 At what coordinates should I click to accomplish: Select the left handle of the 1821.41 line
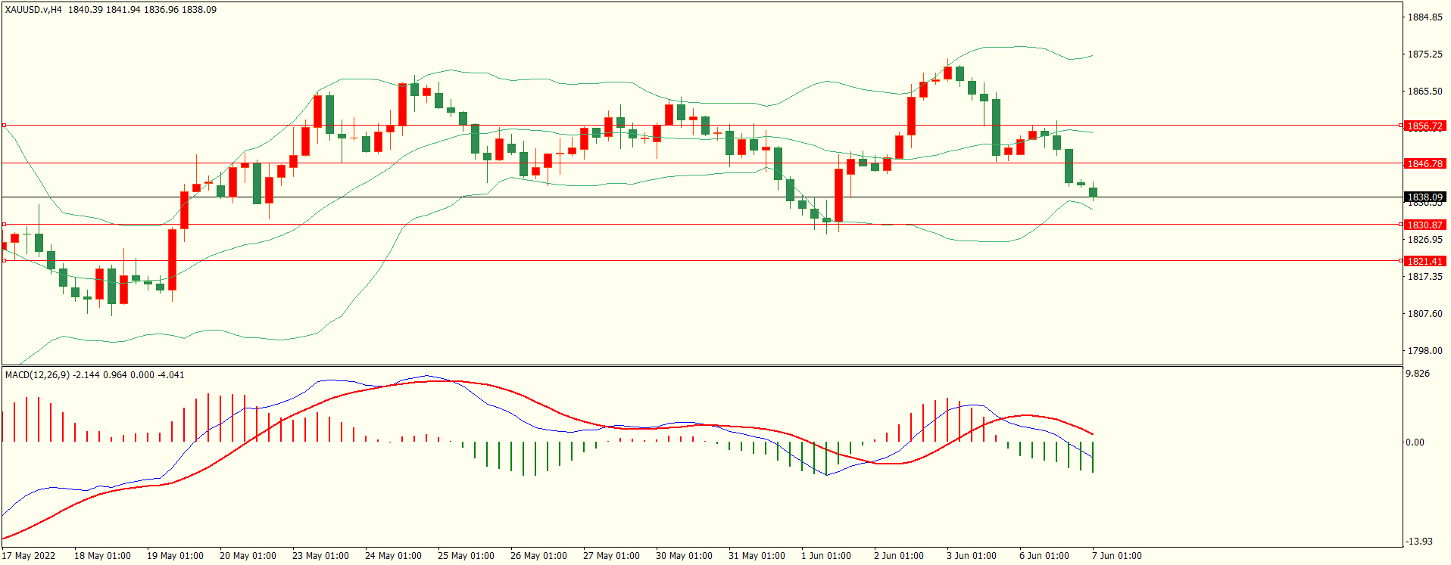tap(4, 260)
